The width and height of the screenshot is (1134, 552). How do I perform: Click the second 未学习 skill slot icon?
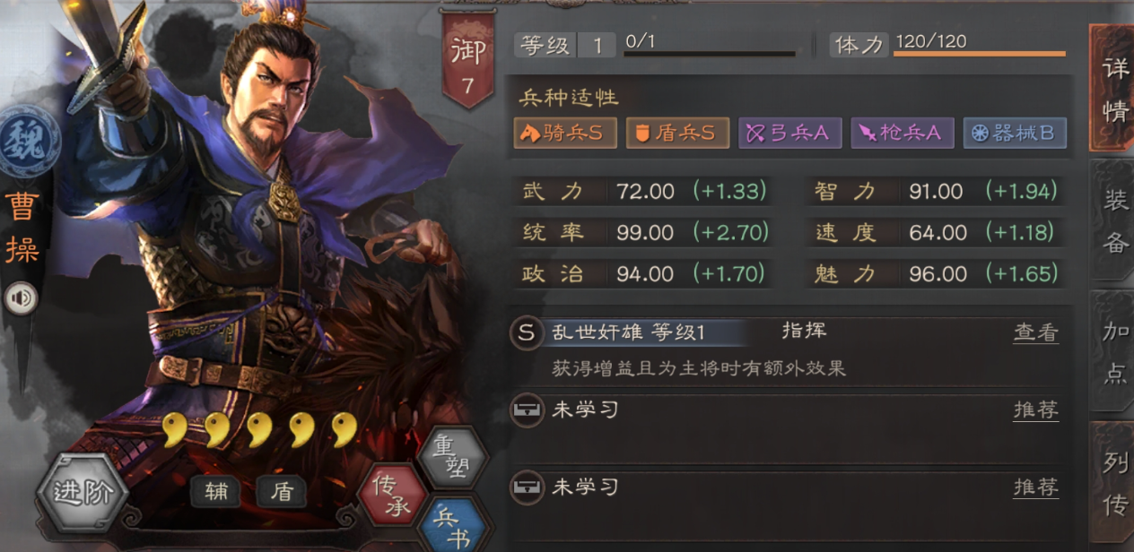pos(526,487)
